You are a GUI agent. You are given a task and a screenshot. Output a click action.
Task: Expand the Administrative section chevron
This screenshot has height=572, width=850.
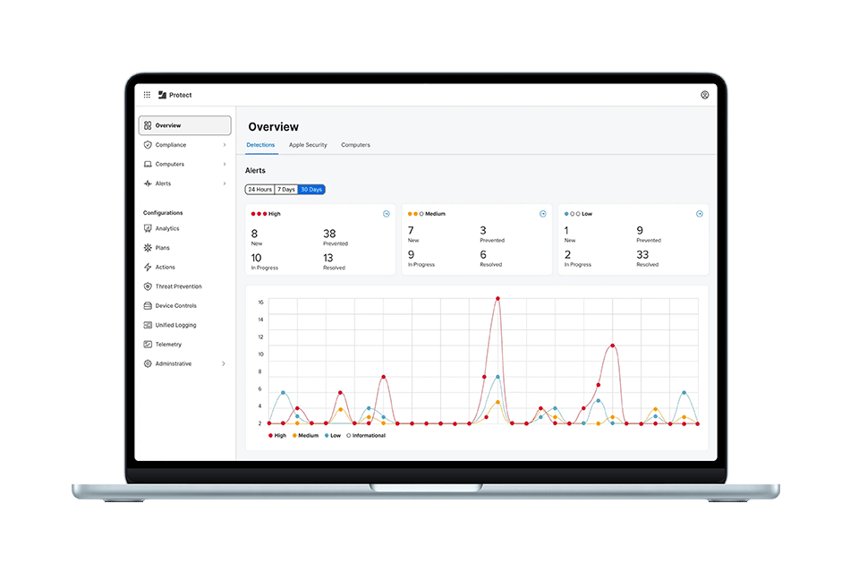(x=224, y=363)
